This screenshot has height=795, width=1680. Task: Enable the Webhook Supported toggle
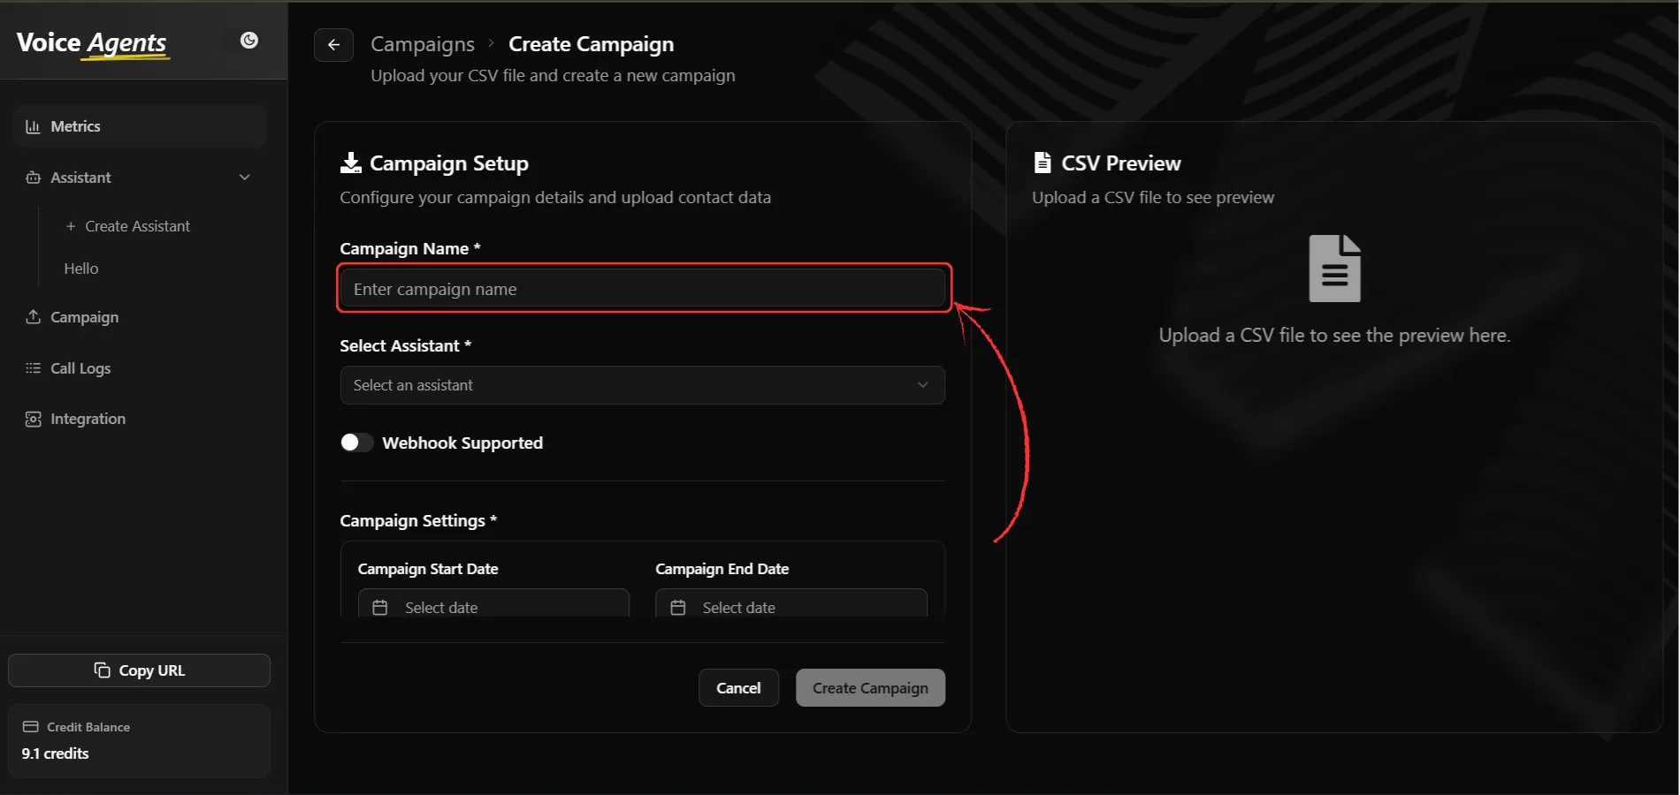click(x=356, y=443)
